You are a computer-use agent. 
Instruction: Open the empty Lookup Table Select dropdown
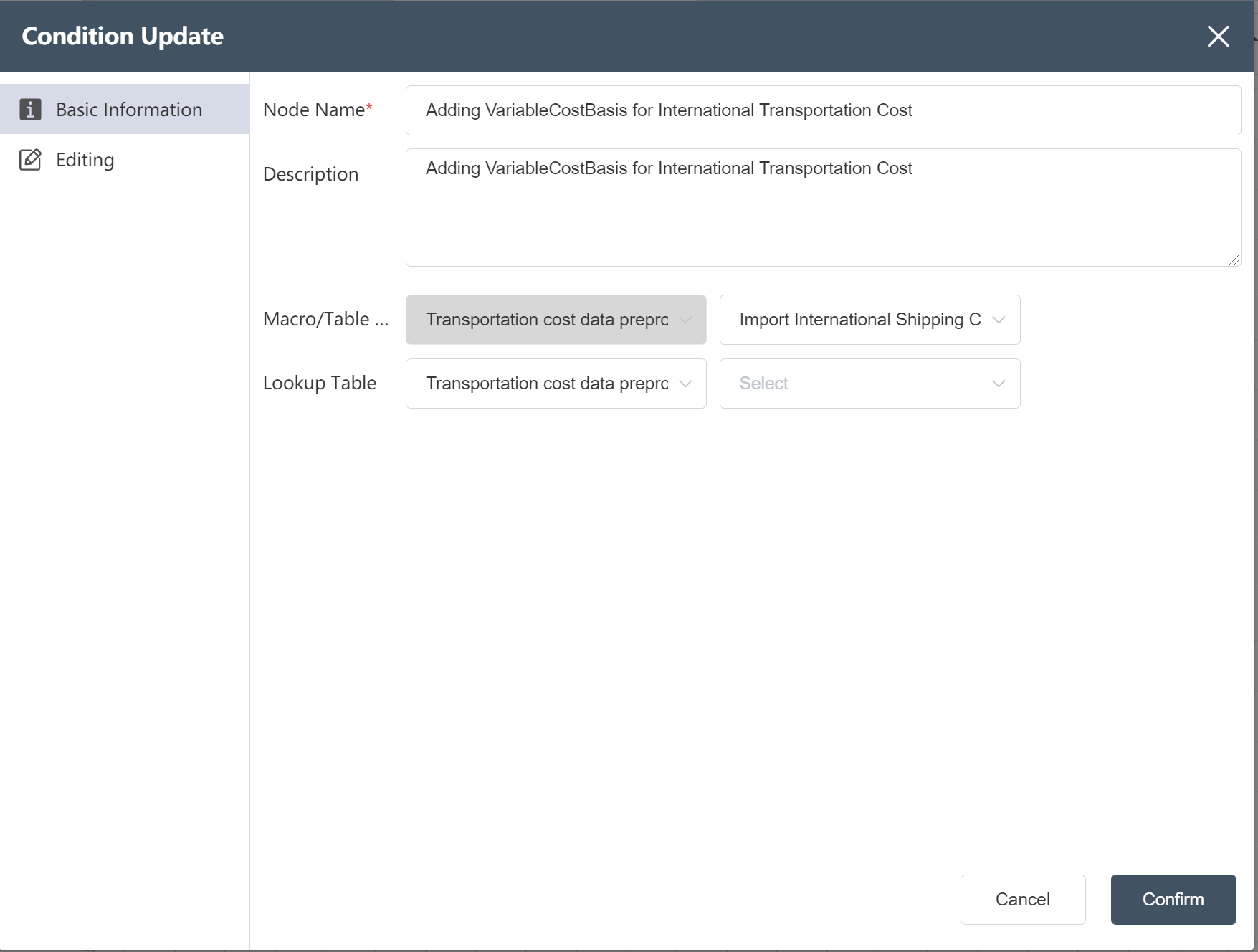(869, 384)
